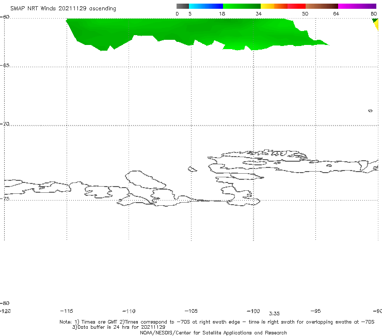Click the '-70' latitude label
The height and width of the screenshot is (336, 382).
point(5,124)
